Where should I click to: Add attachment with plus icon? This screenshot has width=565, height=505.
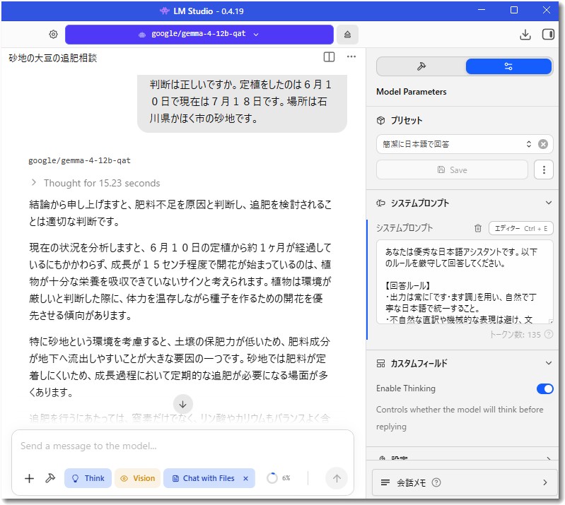29,478
